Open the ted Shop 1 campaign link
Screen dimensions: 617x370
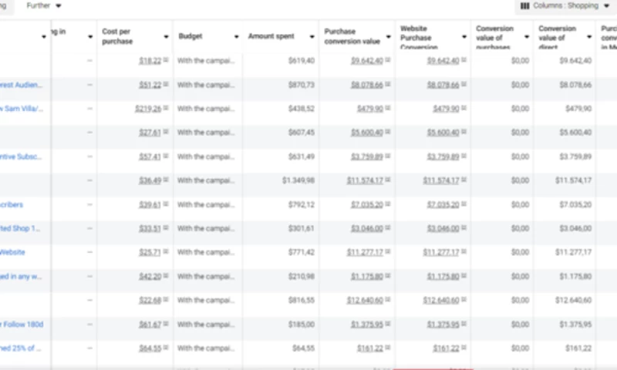[x=20, y=228]
